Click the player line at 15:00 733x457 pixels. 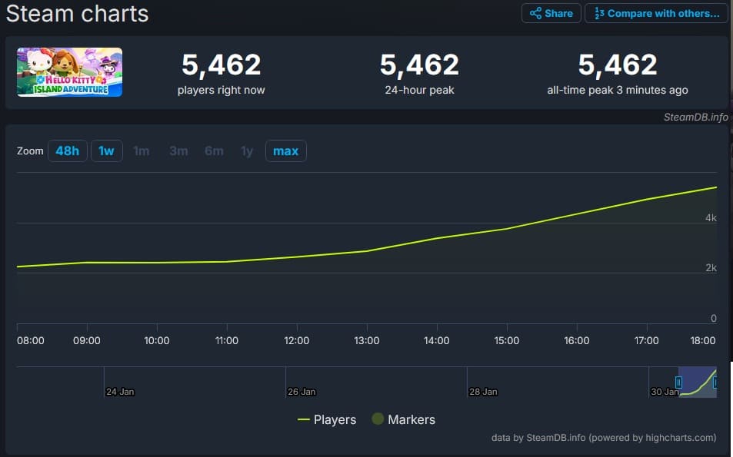coord(507,228)
